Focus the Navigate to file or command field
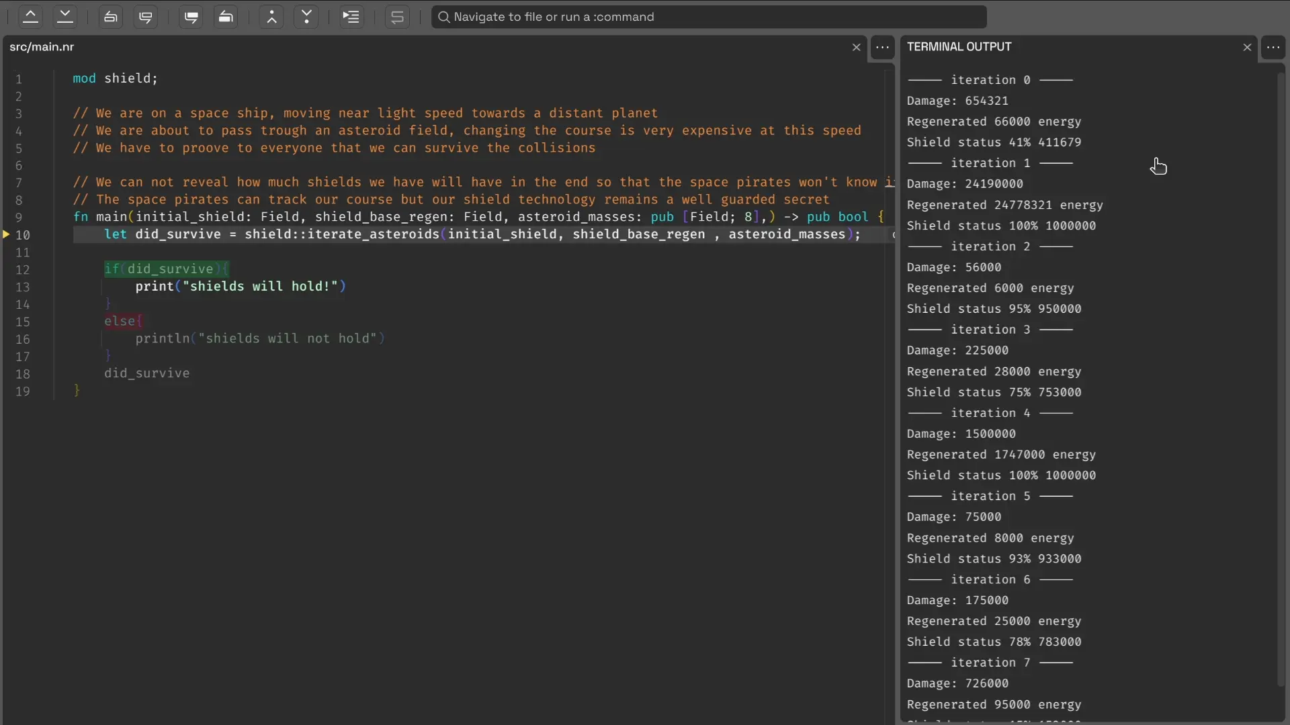Screen dimensions: 1290x725 click(709, 17)
